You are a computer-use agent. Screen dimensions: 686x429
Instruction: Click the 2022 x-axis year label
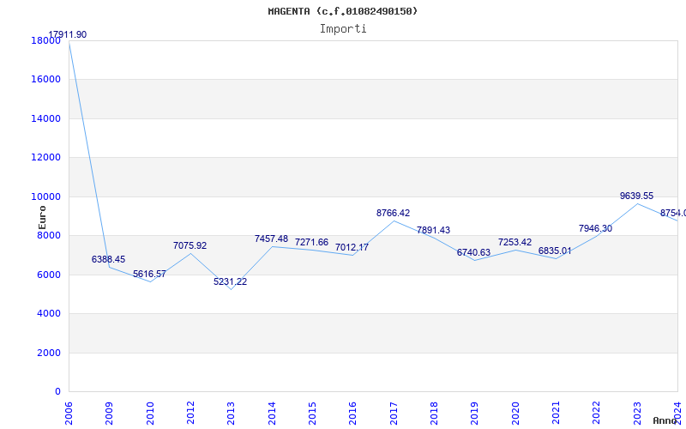(x=596, y=413)
